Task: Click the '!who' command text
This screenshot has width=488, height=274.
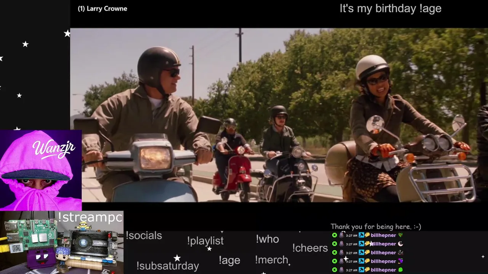Action: (x=267, y=239)
